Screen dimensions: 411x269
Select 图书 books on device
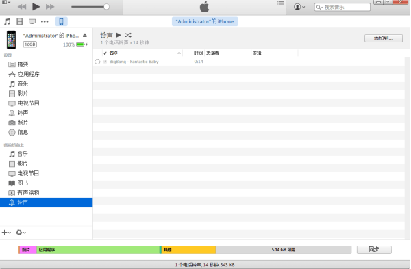[18, 183]
